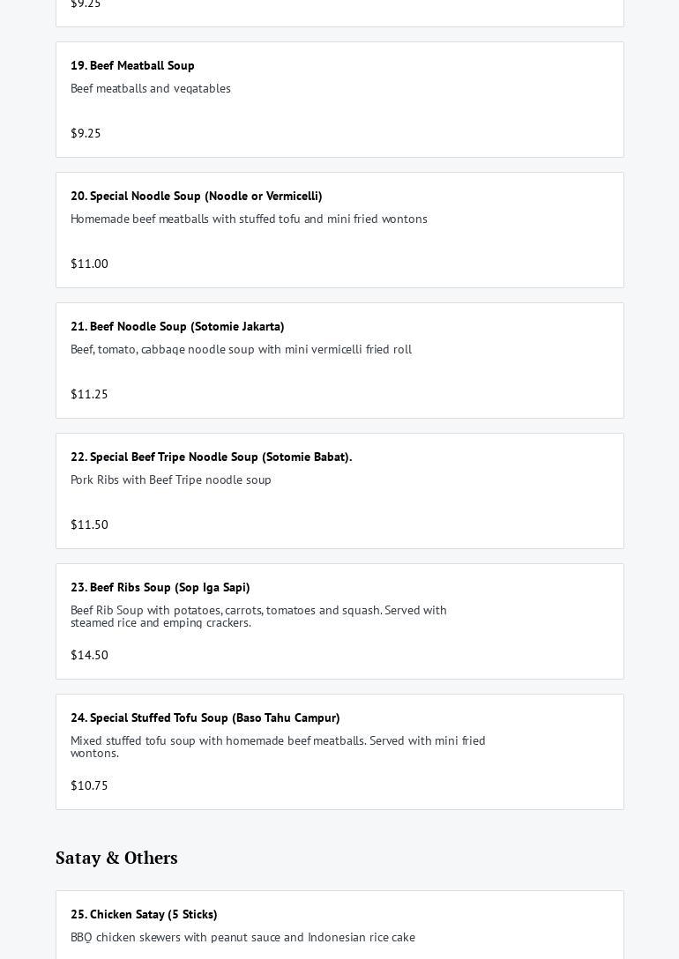Click the emping crackers description text
Screen dimensions: 679x959
pyautogui.click(x=258, y=616)
